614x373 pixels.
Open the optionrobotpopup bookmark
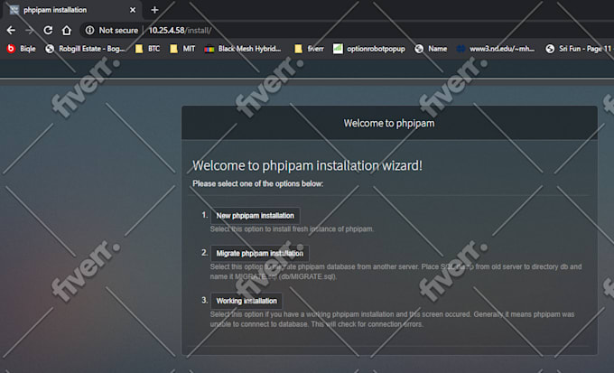[369, 49]
